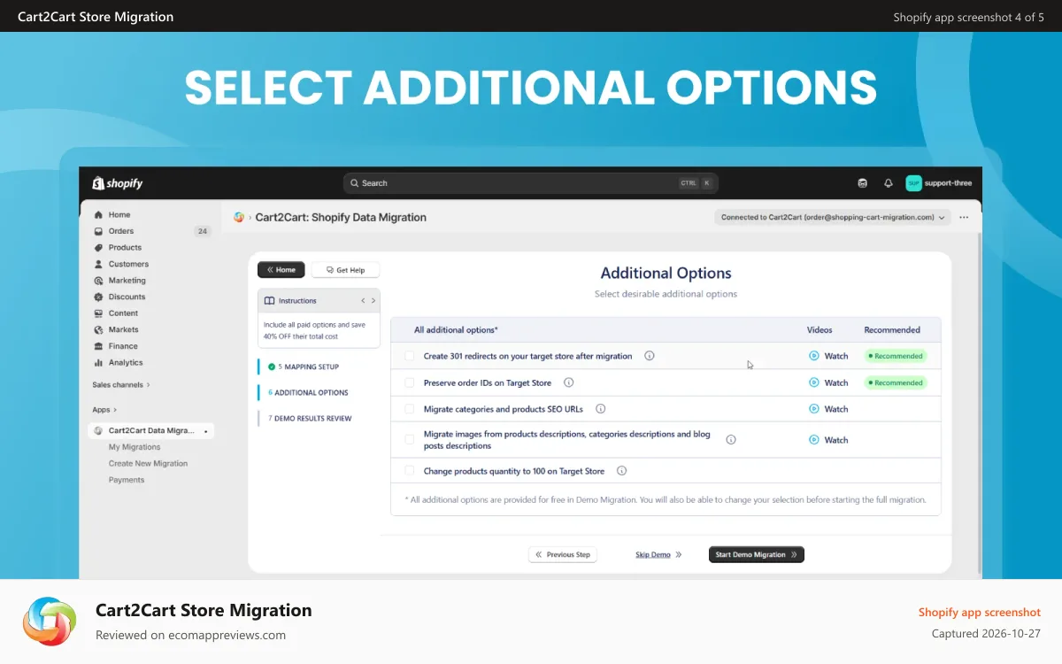Play video icon for 301 redirects row
This screenshot has width=1062, height=664.
tap(814, 356)
